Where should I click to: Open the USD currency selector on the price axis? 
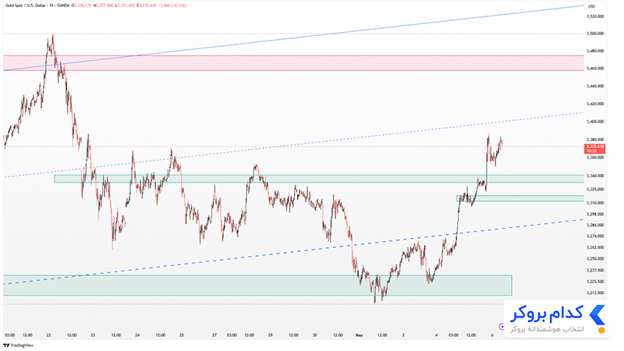point(591,6)
